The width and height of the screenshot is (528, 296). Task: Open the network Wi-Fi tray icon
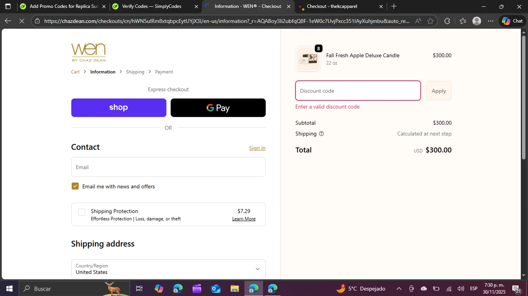coord(449,289)
